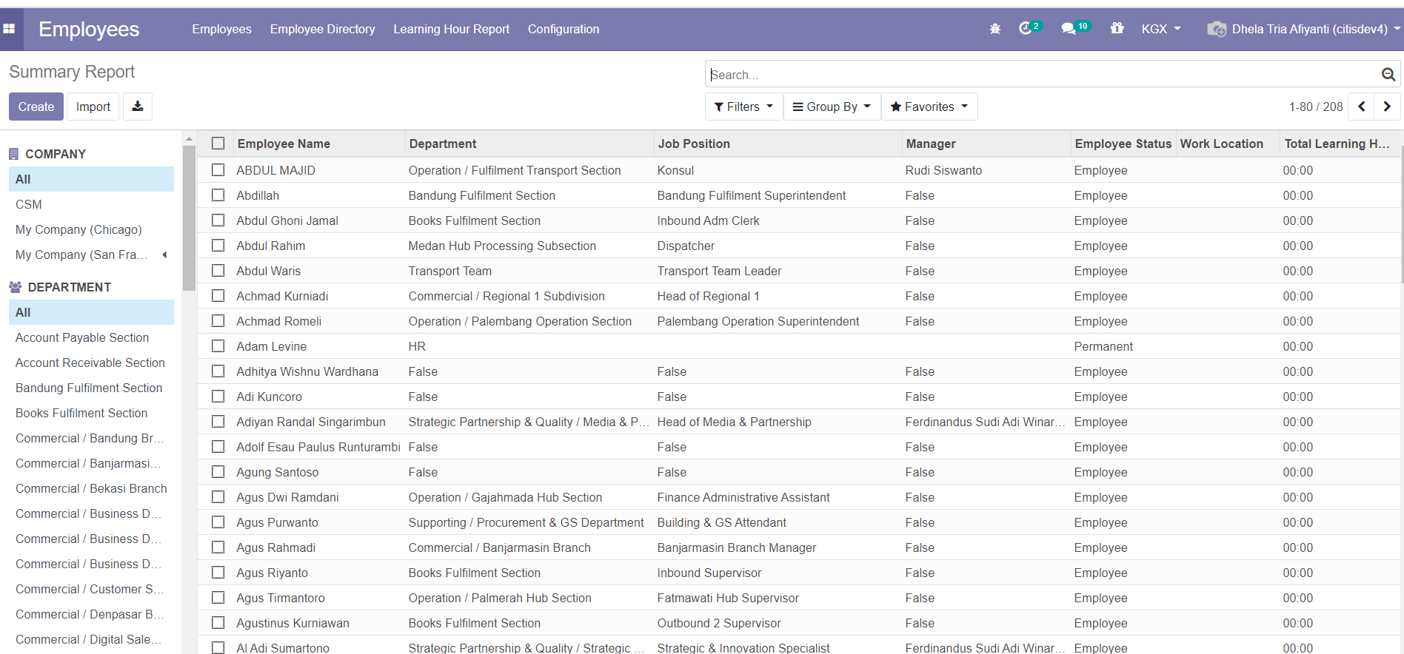Check the Agus Rahmadi row checkbox
This screenshot has width=1404, height=654.
coord(218,547)
